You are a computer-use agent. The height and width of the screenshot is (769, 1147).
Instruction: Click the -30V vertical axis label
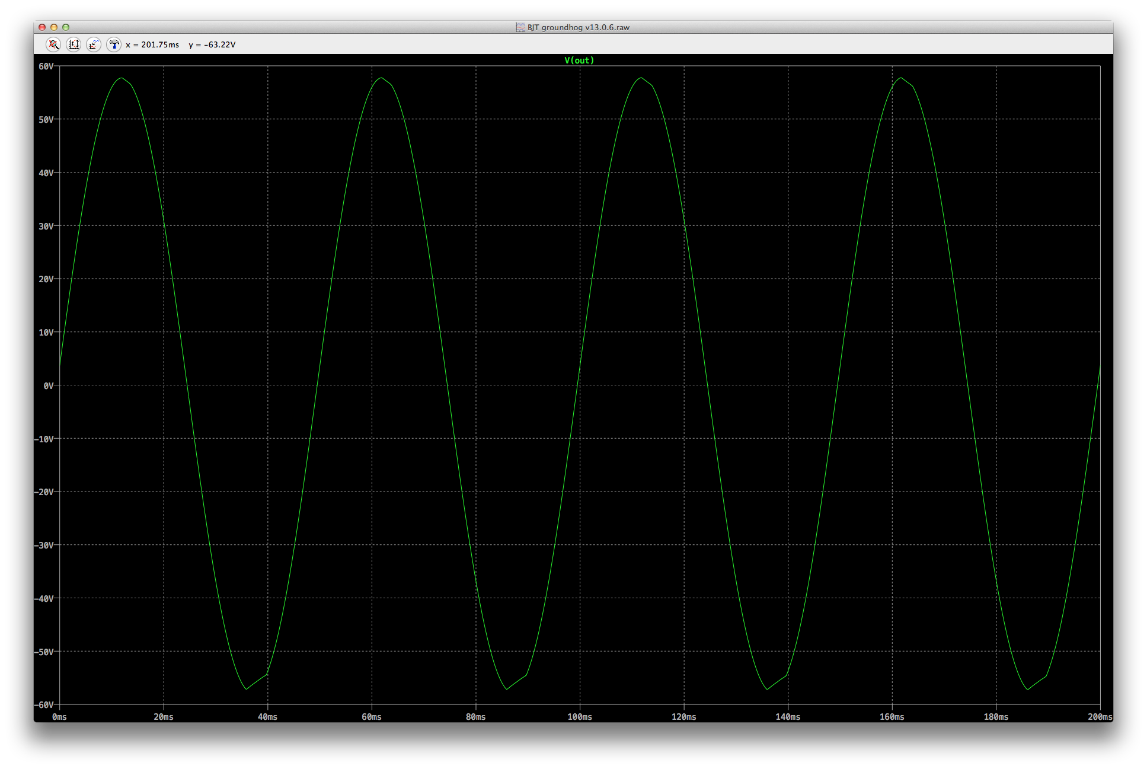44,545
